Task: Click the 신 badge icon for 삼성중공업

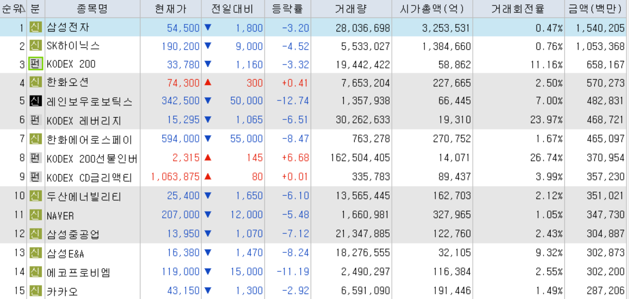Action: tap(36, 234)
